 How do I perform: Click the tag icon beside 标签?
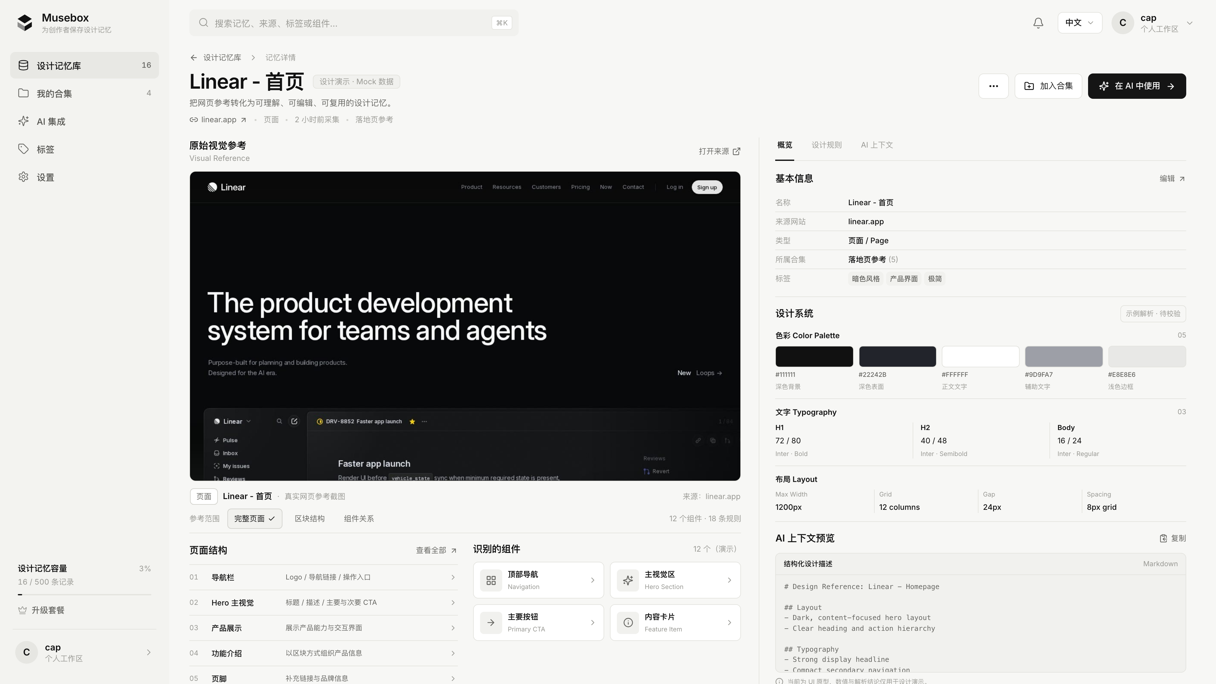pos(24,149)
